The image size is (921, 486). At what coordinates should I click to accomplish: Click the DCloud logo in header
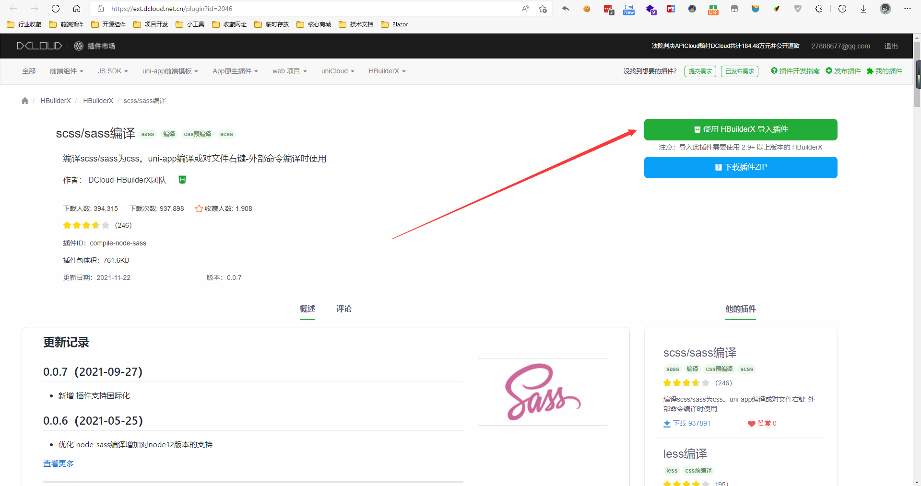pos(39,46)
